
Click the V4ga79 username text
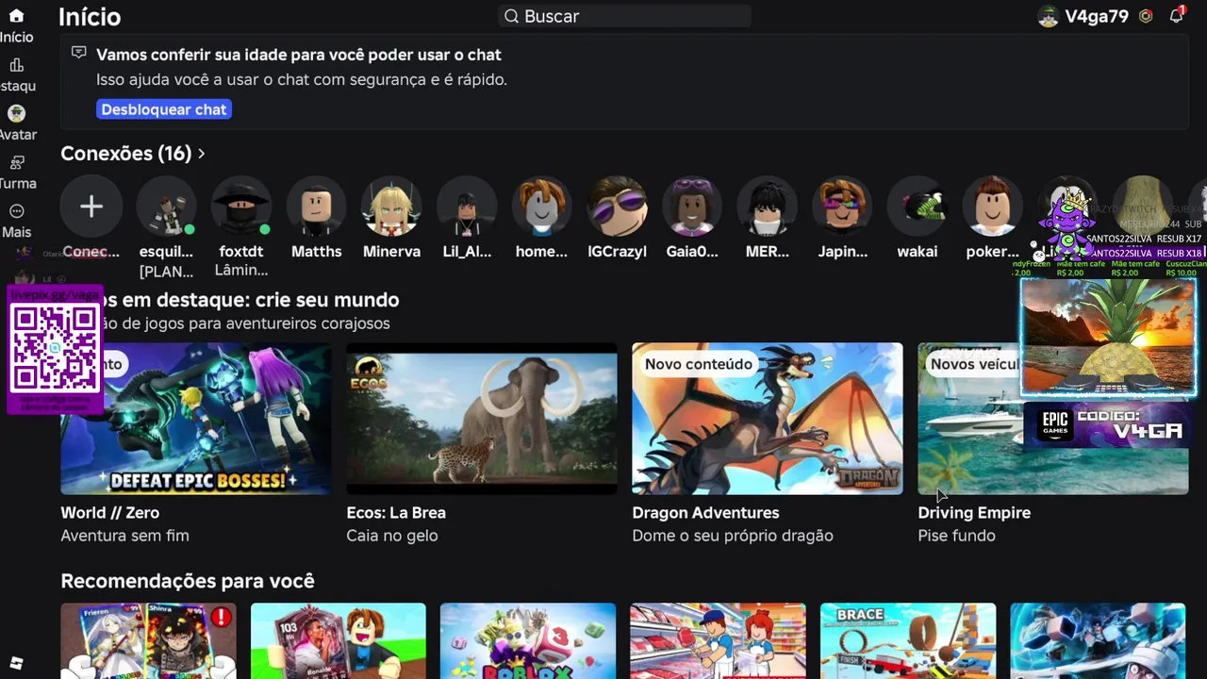click(1097, 16)
